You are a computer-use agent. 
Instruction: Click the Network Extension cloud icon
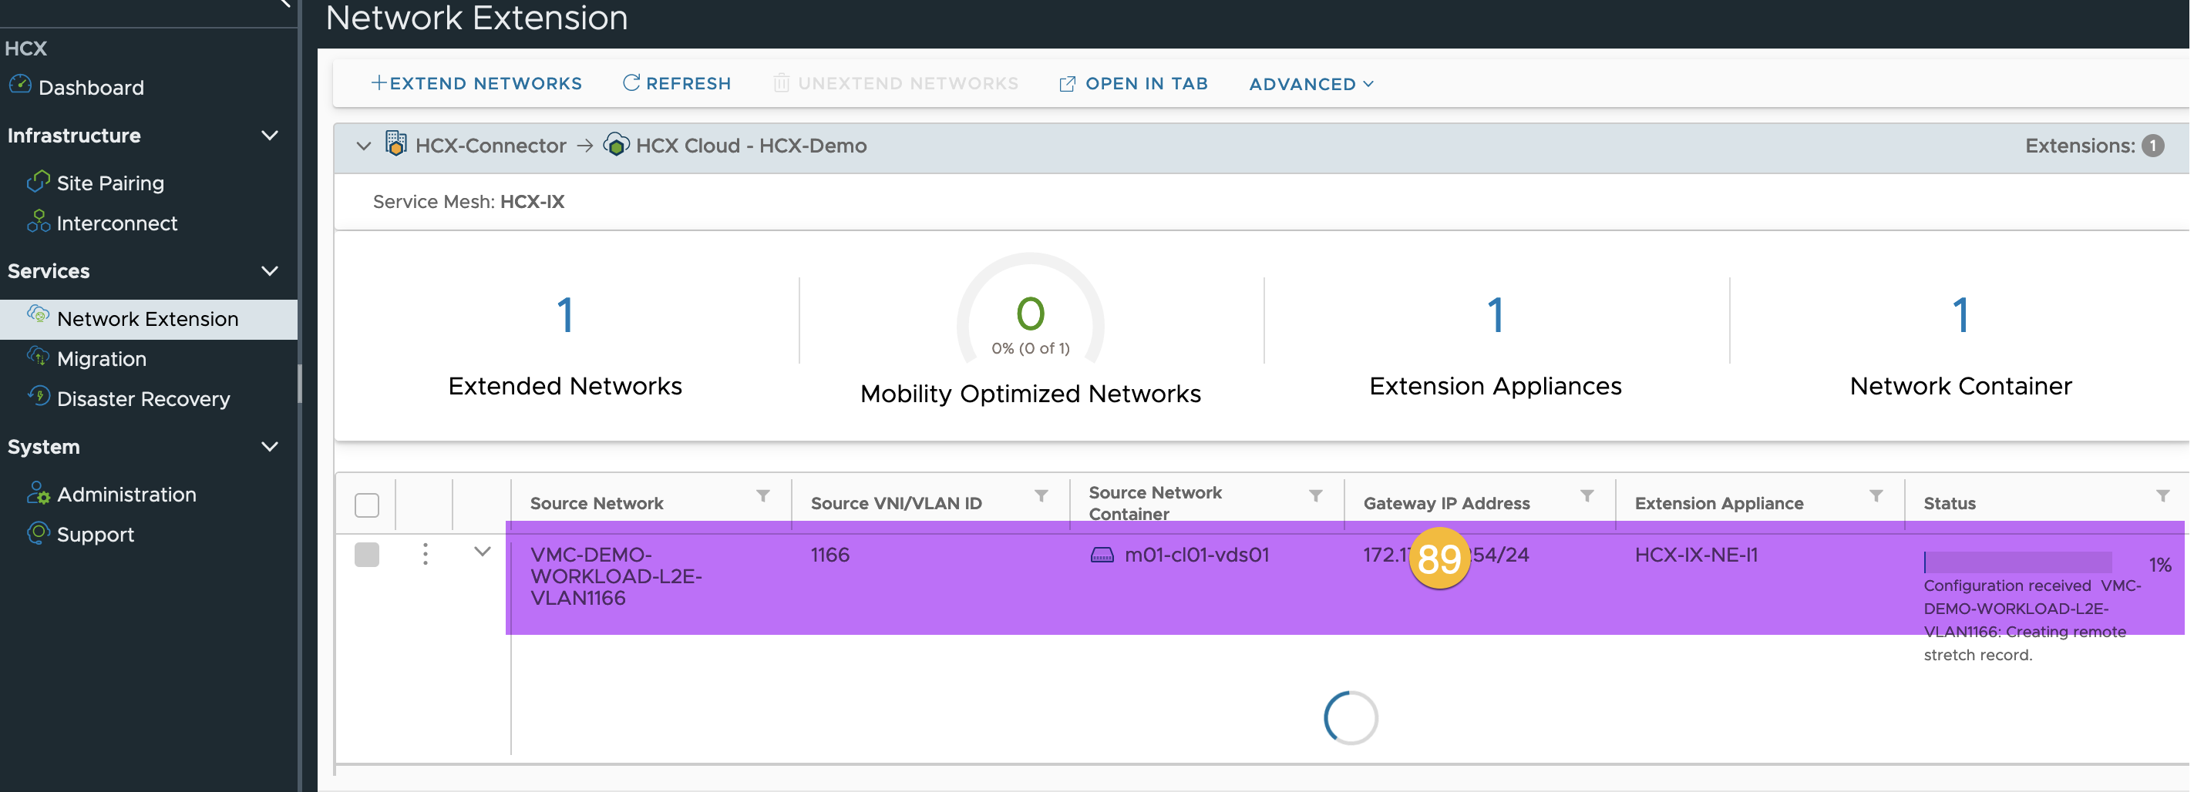(39, 316)
